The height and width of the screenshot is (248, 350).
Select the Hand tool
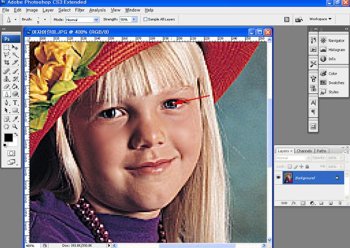coord(7,126)
